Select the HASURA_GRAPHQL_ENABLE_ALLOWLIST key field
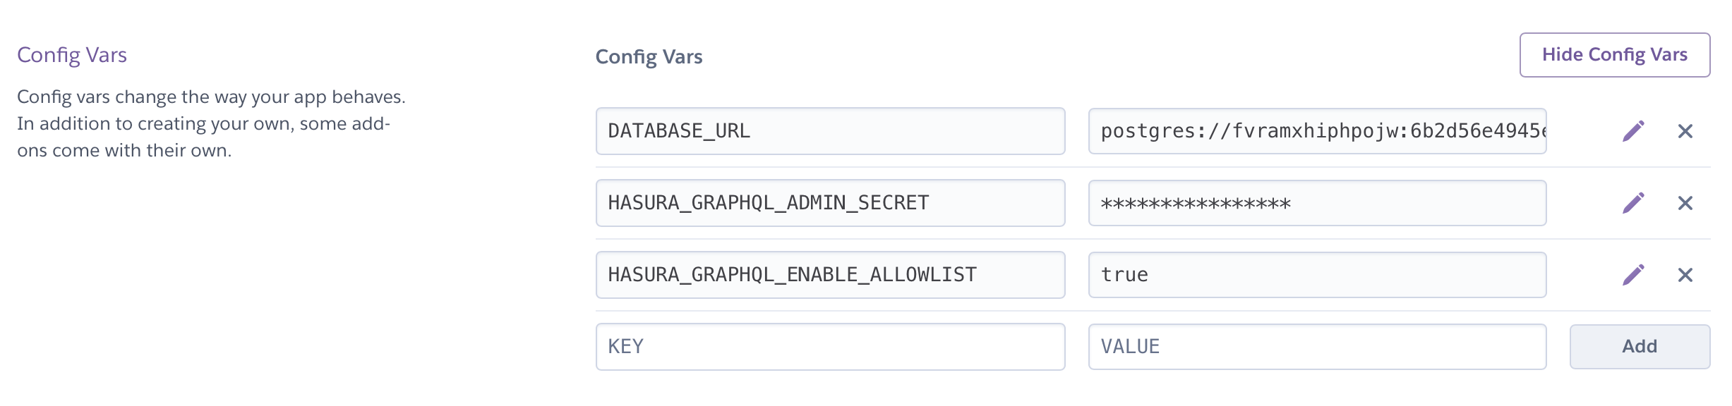Viewport: 1732px width, 406px height. 830,275
